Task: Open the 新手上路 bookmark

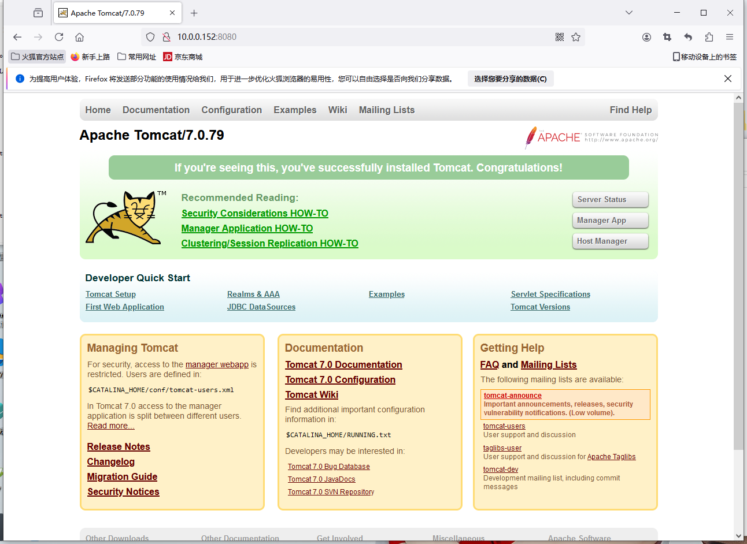Action: (90, 57)
